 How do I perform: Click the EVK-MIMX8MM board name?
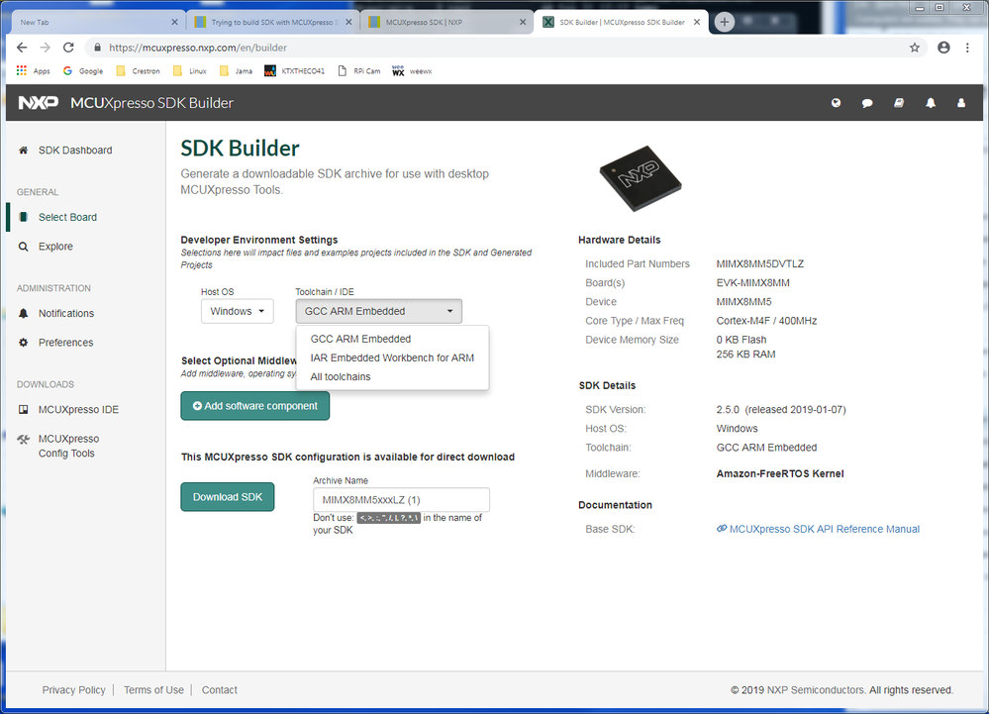tap(753, 282)
